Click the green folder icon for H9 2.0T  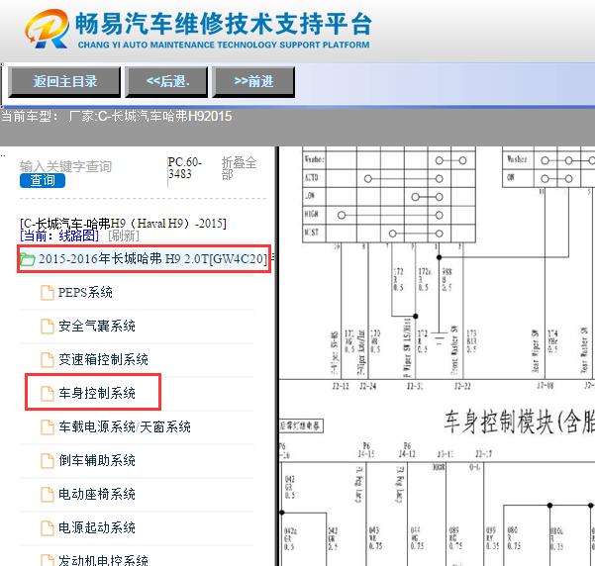pyautogui.click(x=27, y=259)
